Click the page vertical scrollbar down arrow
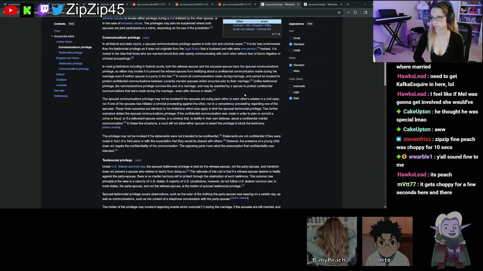This screenshot has width=483, height=271. tap(385, 207)
